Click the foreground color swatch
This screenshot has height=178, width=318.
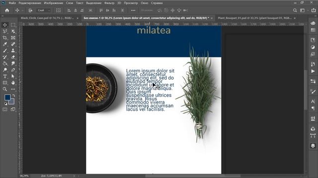point(7,97)
